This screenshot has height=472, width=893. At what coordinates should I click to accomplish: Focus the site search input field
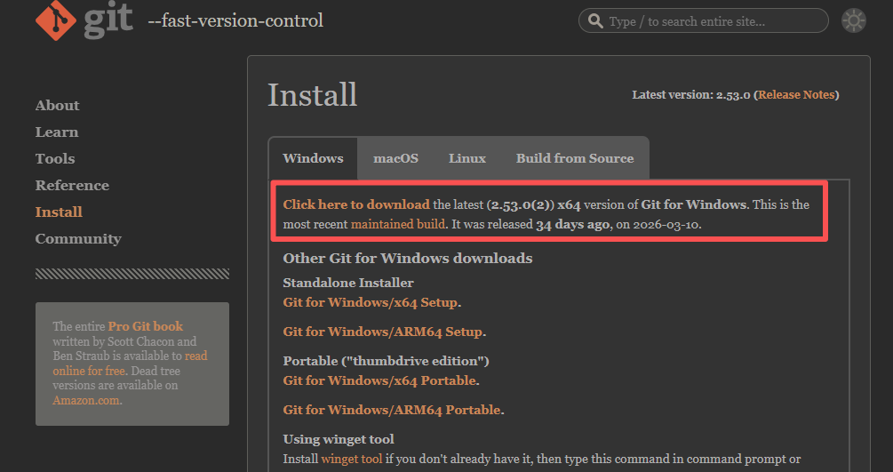(704, 20)
